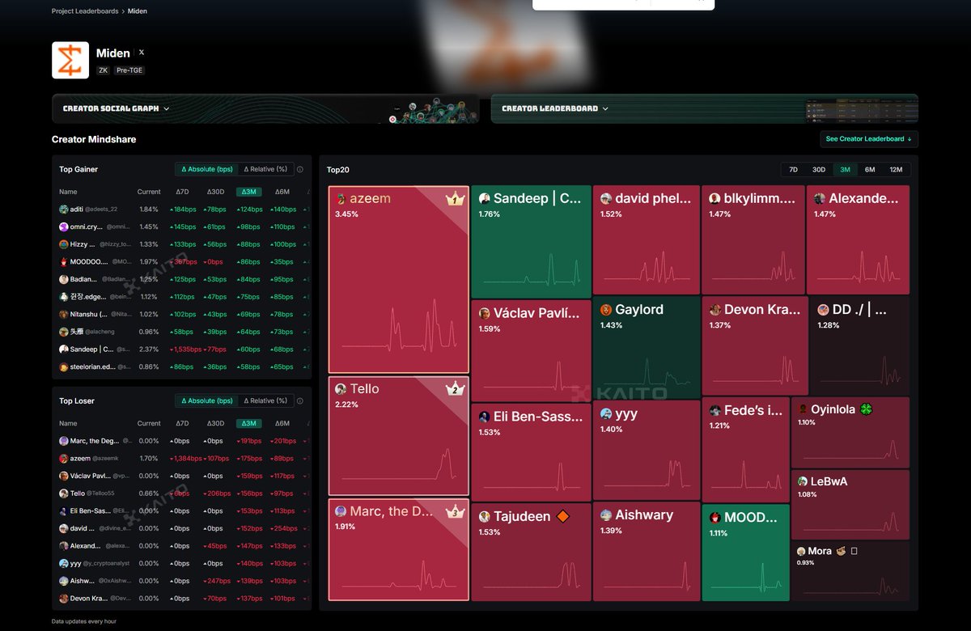
Task: Sort Top Gainer by Δ3M column
Action: [x=248, y=192]
